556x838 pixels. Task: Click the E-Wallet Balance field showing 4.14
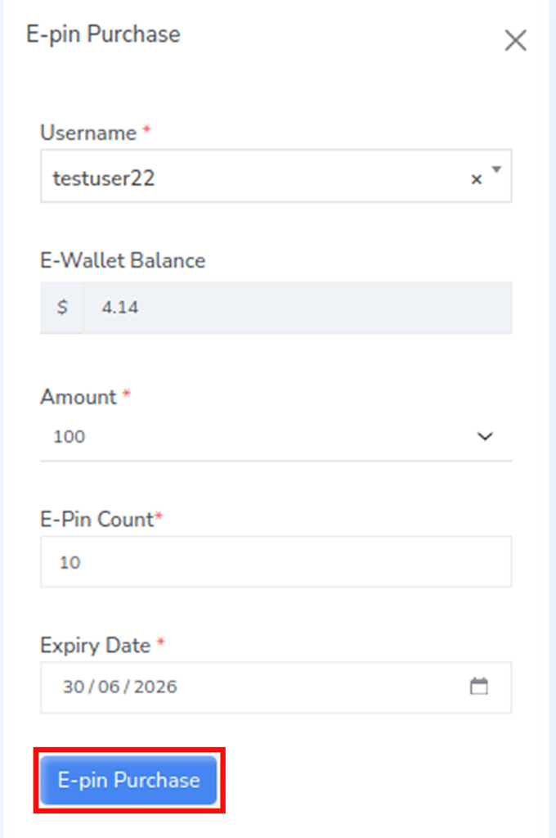[298, 308]
